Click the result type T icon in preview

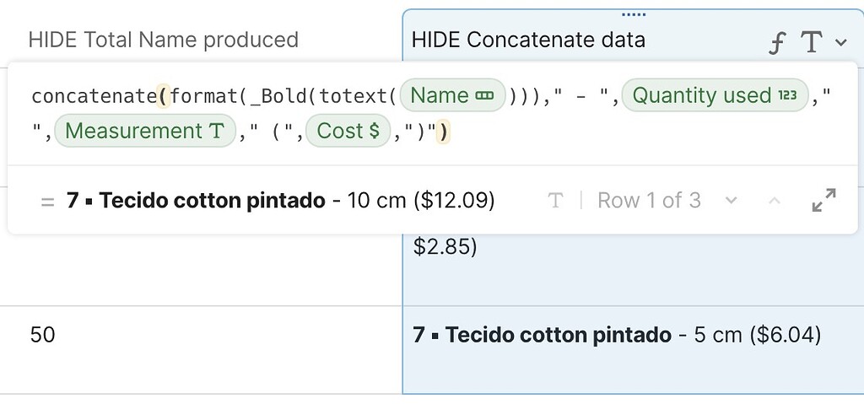click(x=555, y=200)
